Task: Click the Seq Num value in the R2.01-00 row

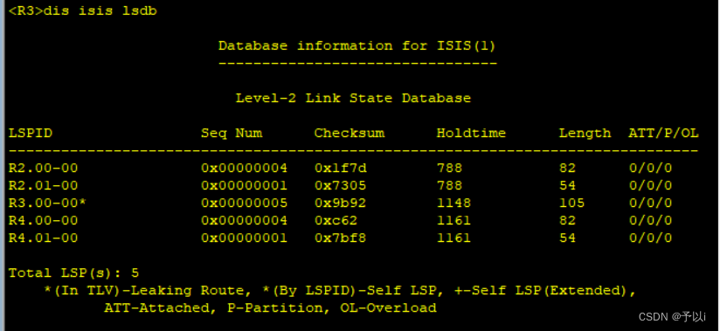Action: [245, 186]
